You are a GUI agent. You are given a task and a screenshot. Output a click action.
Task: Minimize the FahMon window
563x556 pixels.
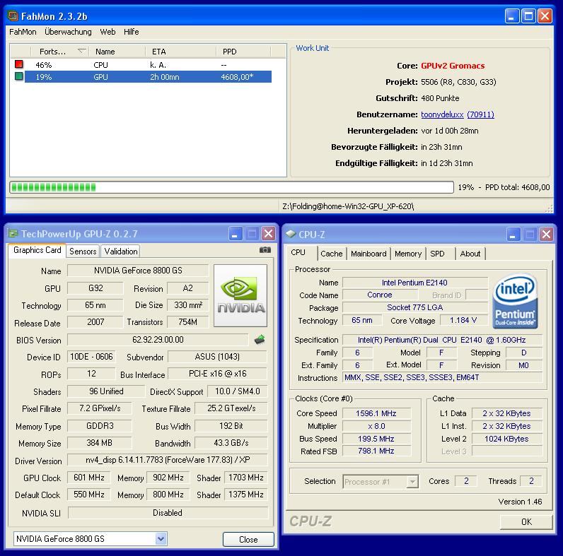coord(511,16)
